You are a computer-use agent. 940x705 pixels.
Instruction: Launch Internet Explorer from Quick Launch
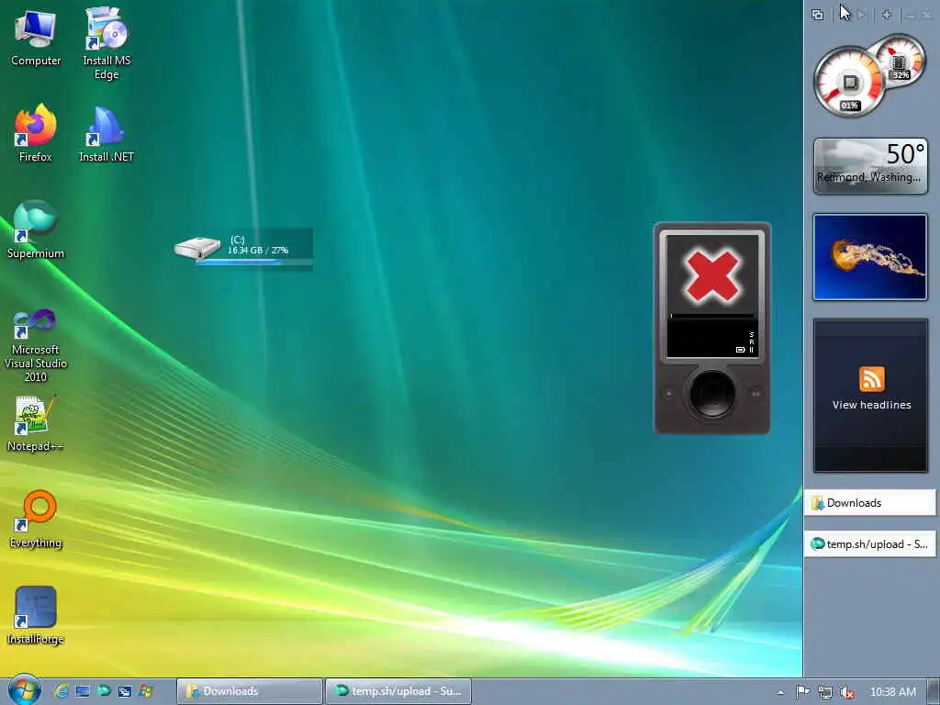coord(62,691)
